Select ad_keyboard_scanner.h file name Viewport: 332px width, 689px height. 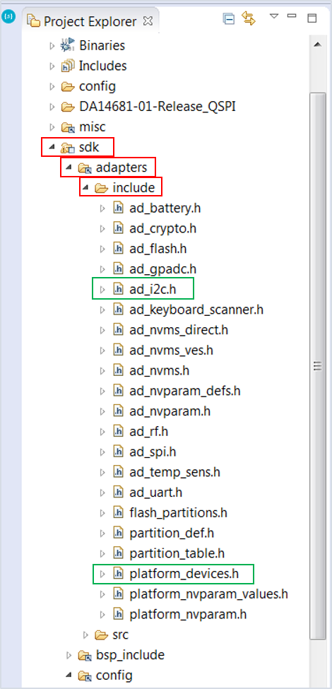[196, 310]
